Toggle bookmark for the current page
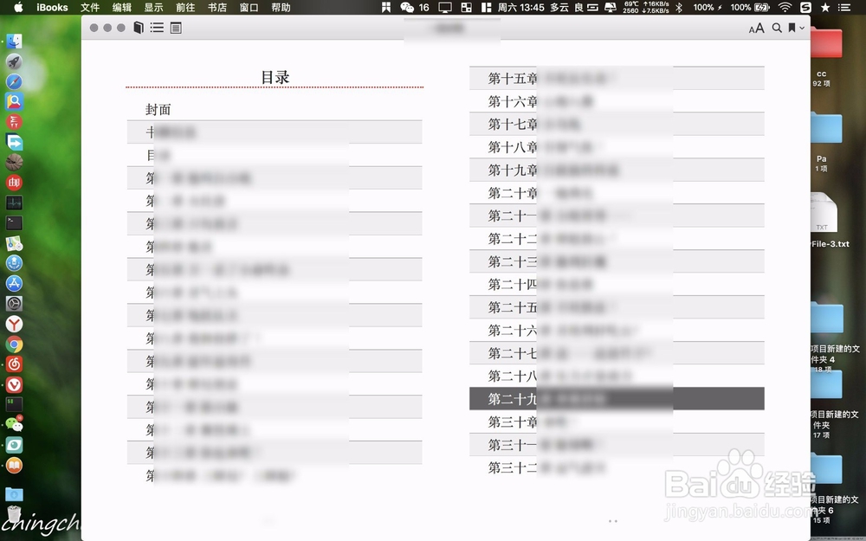 (x=793, y=28)
